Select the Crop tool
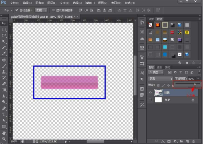 [x=4, y=48]
